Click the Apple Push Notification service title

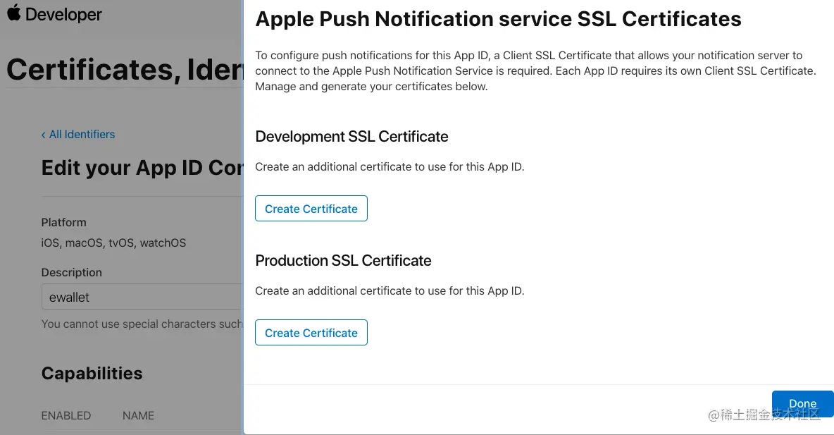coord(498,19)
